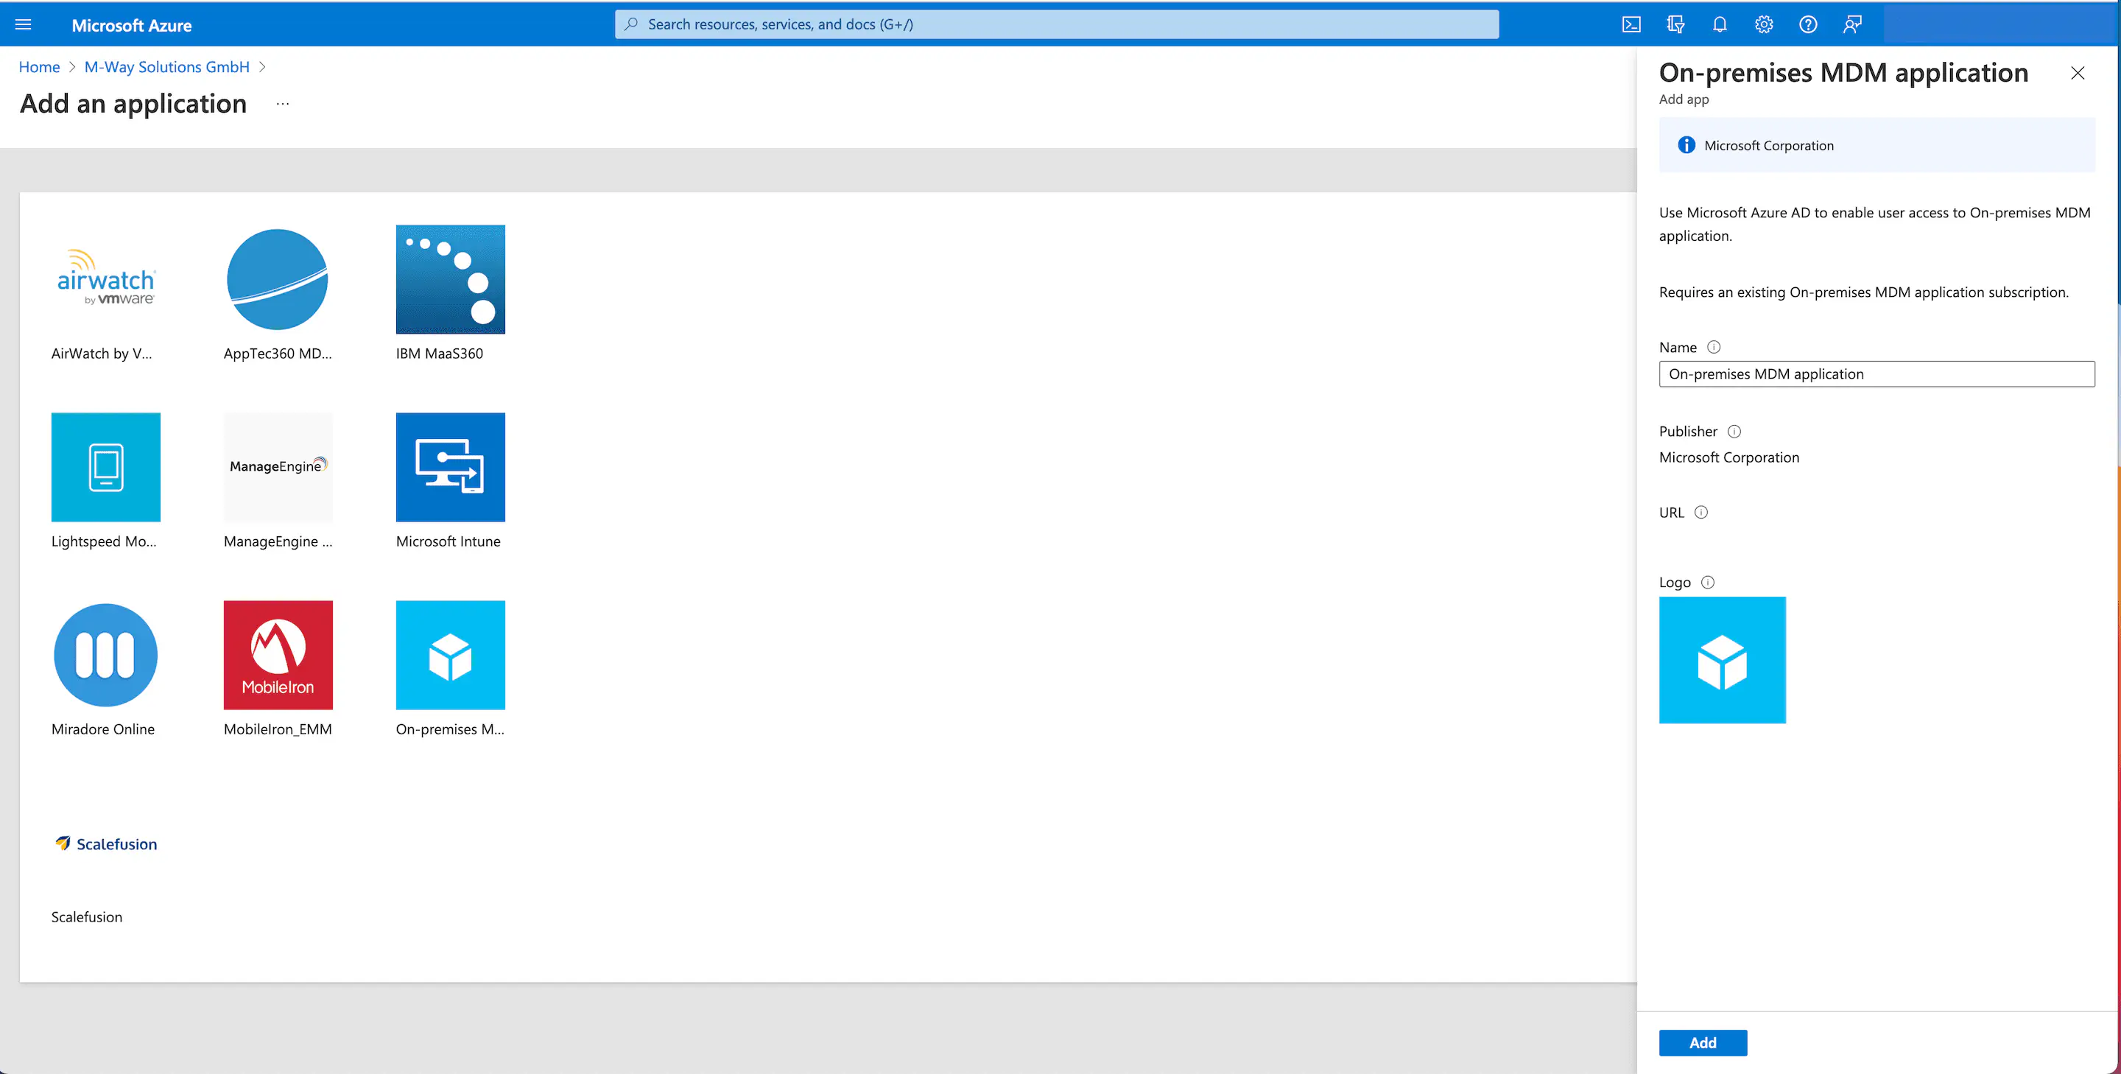Open the Help question mark icon
2121x1074 pixels.
click(1808, 24)
